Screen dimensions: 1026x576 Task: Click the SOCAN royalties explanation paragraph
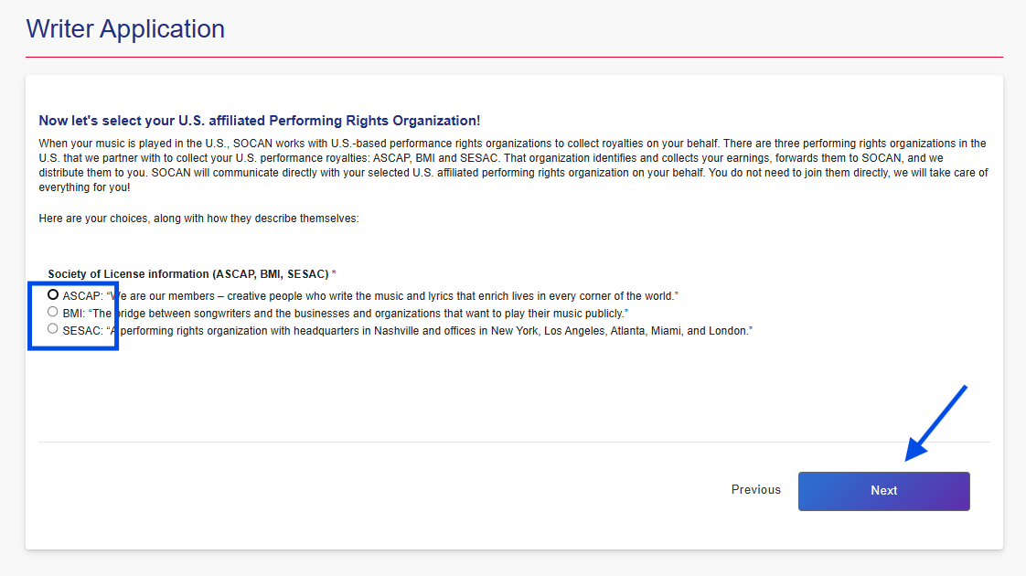point(512,165)
